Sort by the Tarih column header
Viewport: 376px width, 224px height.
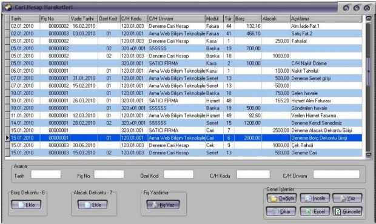pos(25,18)
